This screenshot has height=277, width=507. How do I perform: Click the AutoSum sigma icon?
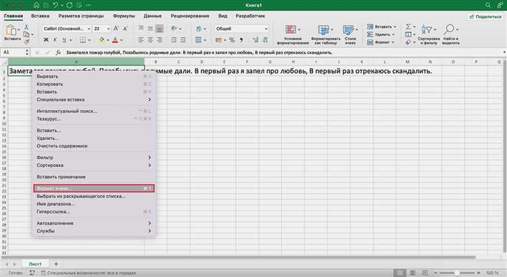[x=408, y=26]
